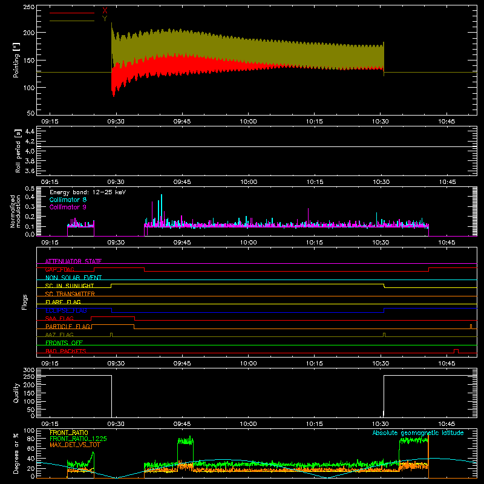Viewport: 484px width, 484px height.
Task: Select the SC_IN_SUNLIGHT flag label
Action: pyautogui.click(x=70, y=286)
